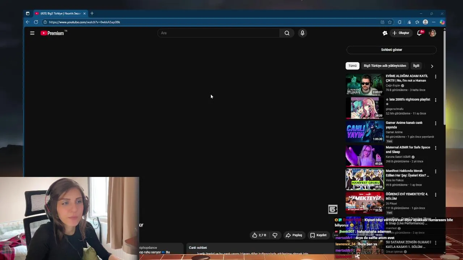
Task: Close the Big5 Türkiye tab
Action: pos(84,13)
